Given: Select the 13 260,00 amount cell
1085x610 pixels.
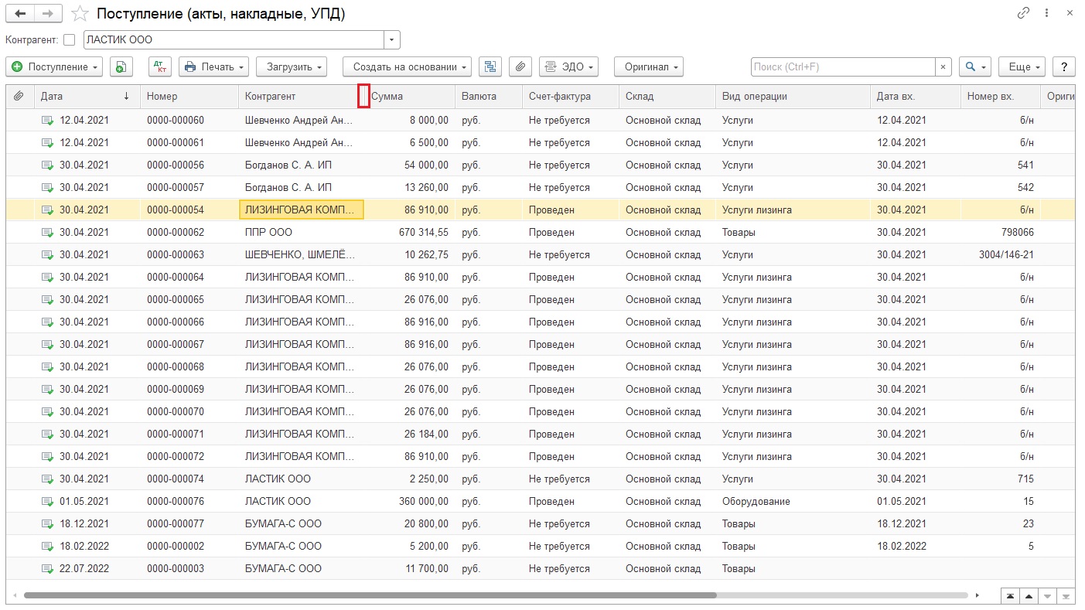Looking at the screenshot, I should (x=410, y=188).
